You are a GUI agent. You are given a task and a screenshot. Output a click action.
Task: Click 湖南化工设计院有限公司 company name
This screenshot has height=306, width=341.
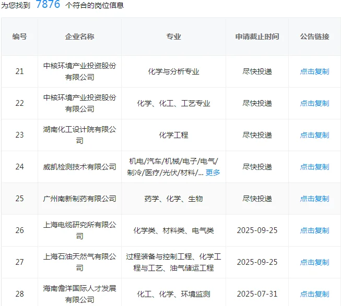point(79,135)
